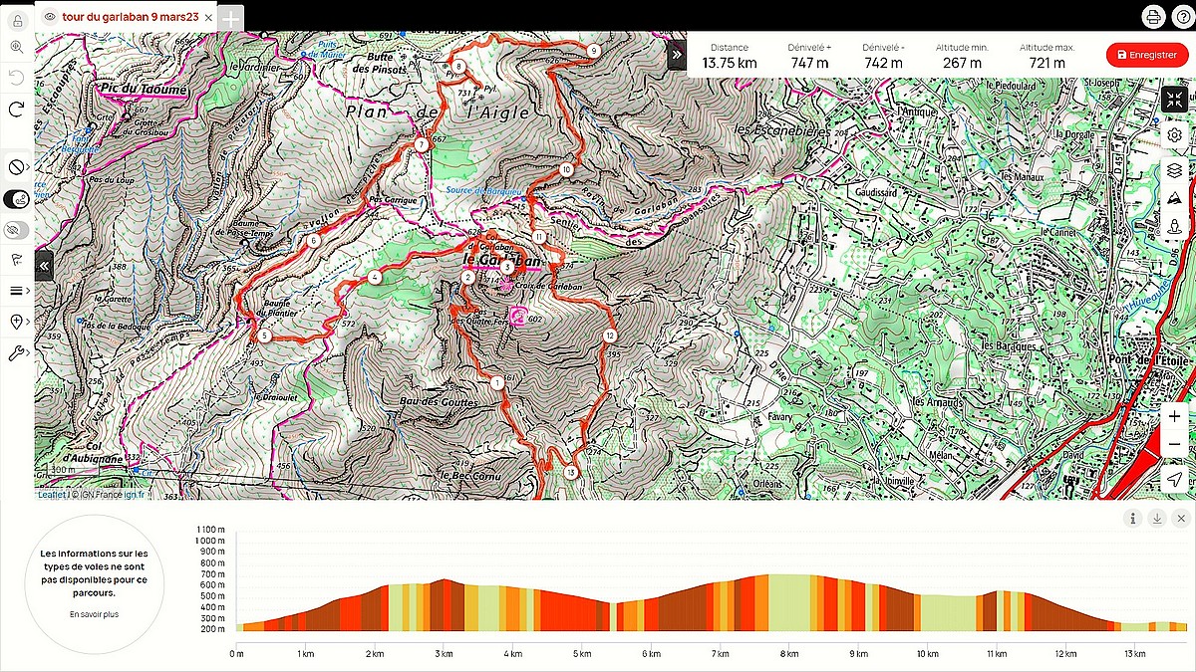Click the '11 km' tick on the profile axis
The image size is (1196, 672).
tap(998, 654)
